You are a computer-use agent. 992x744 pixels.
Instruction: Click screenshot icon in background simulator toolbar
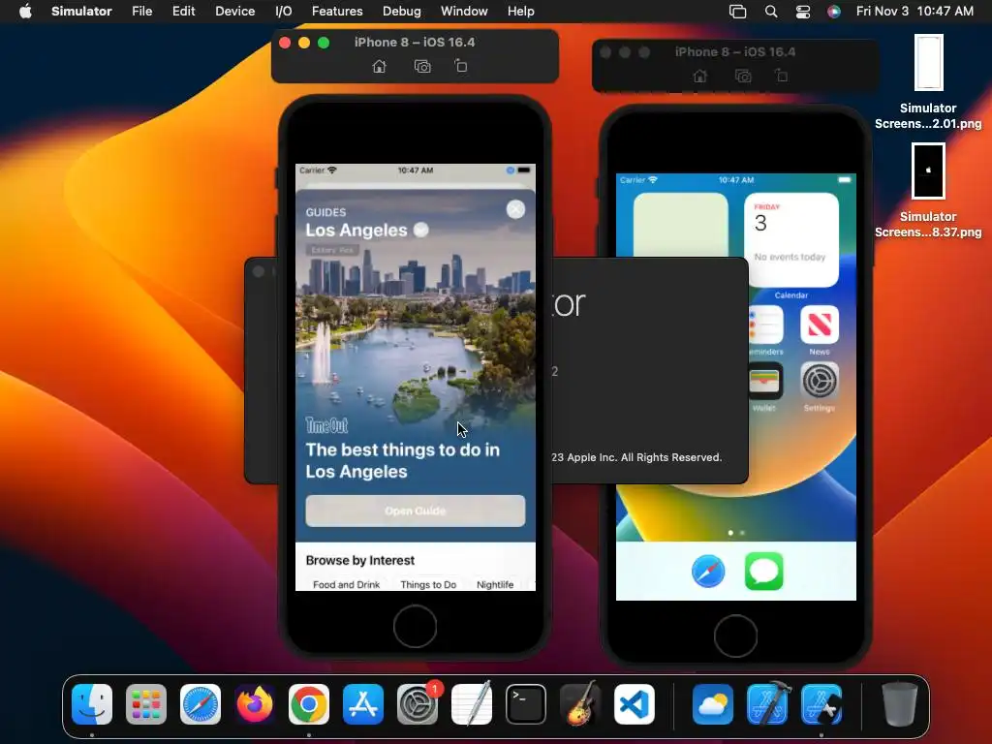[743, 76]
